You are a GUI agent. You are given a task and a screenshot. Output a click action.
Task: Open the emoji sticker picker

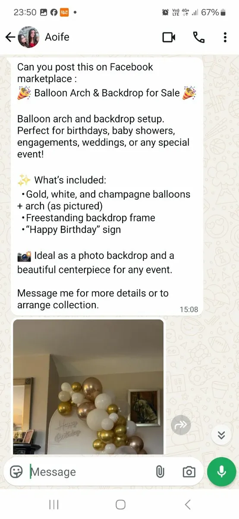[16, 472]
